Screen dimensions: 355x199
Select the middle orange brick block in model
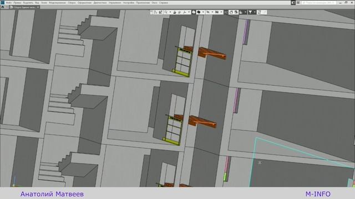click(202, 122)
